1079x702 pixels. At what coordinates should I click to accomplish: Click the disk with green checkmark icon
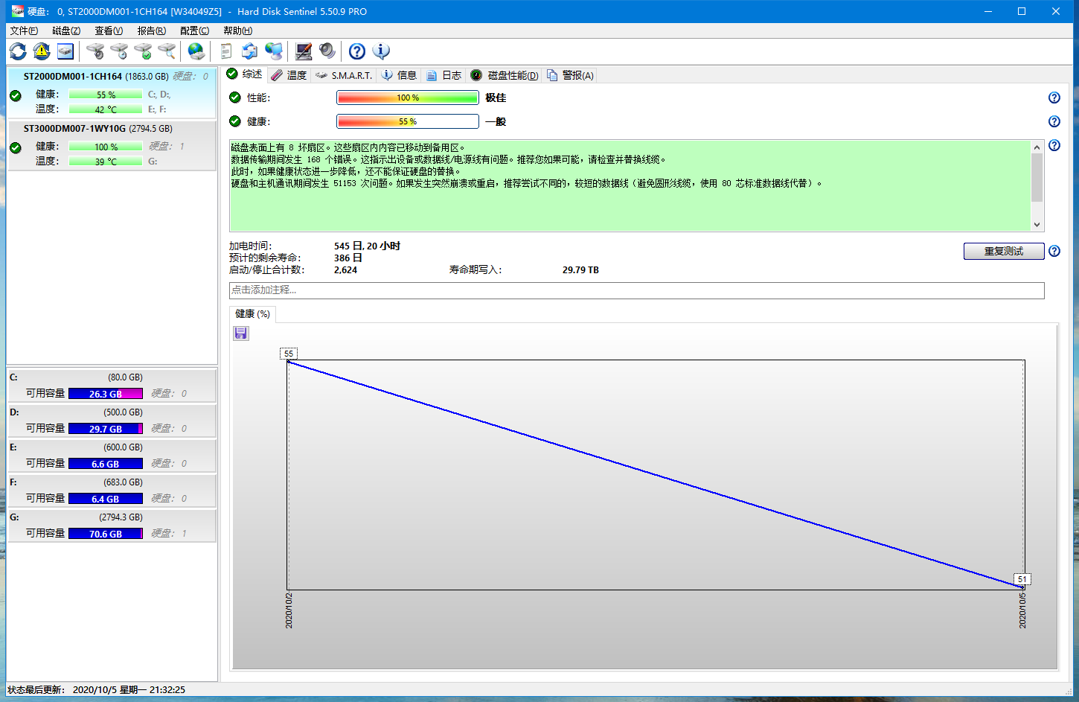point(143,51)
